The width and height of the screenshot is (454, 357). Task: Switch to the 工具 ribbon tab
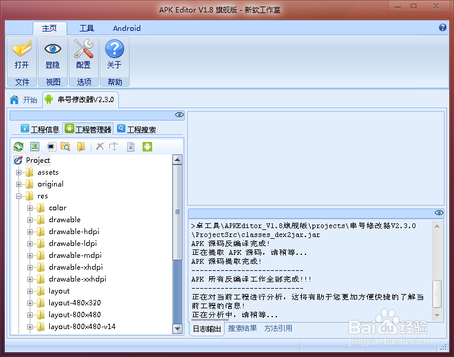click(x=87, y=29)
